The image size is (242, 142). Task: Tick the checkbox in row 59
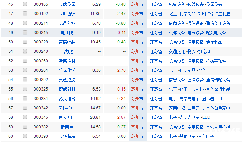(25, 127)
